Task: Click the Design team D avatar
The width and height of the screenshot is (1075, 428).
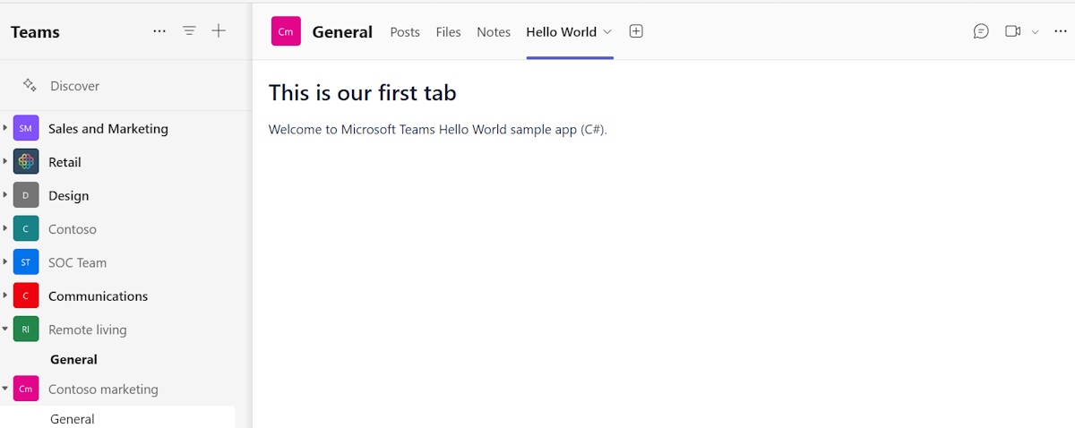Action: point(26,195)
